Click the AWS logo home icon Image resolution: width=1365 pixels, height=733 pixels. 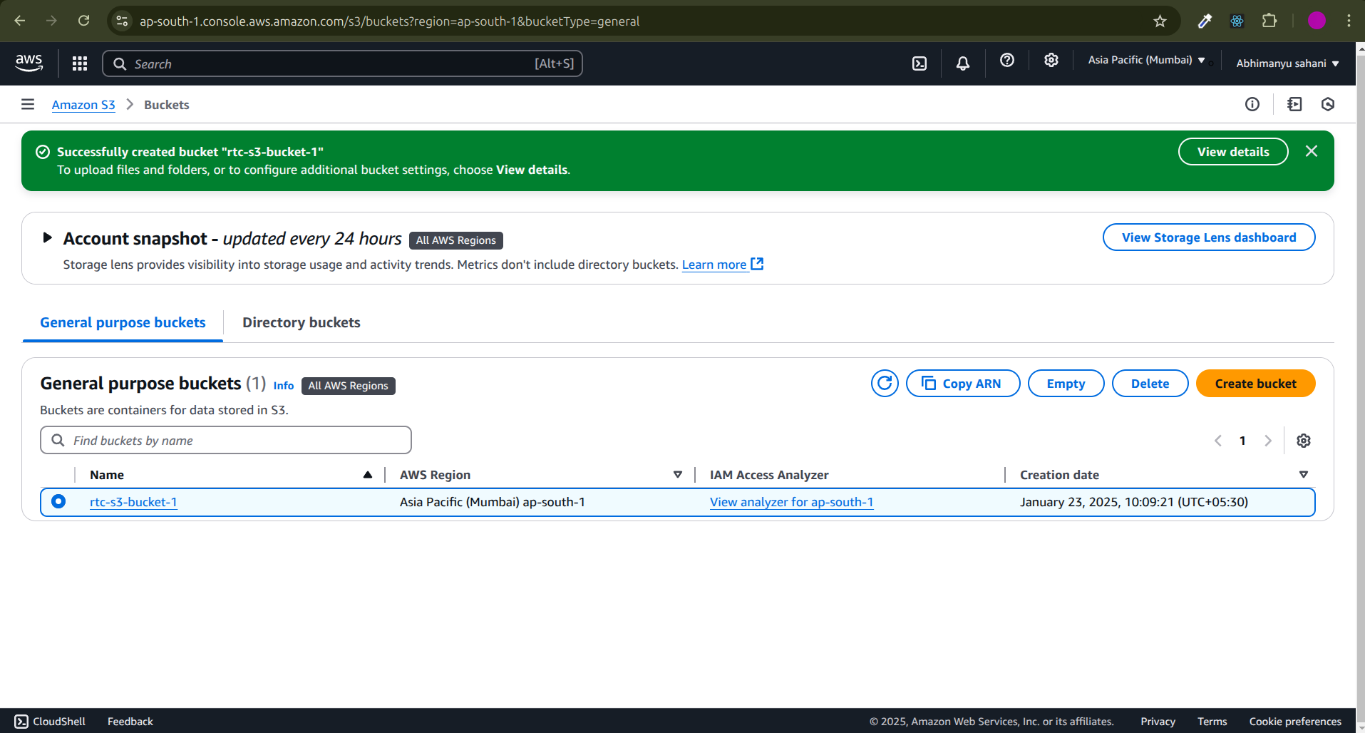(29, 63)
